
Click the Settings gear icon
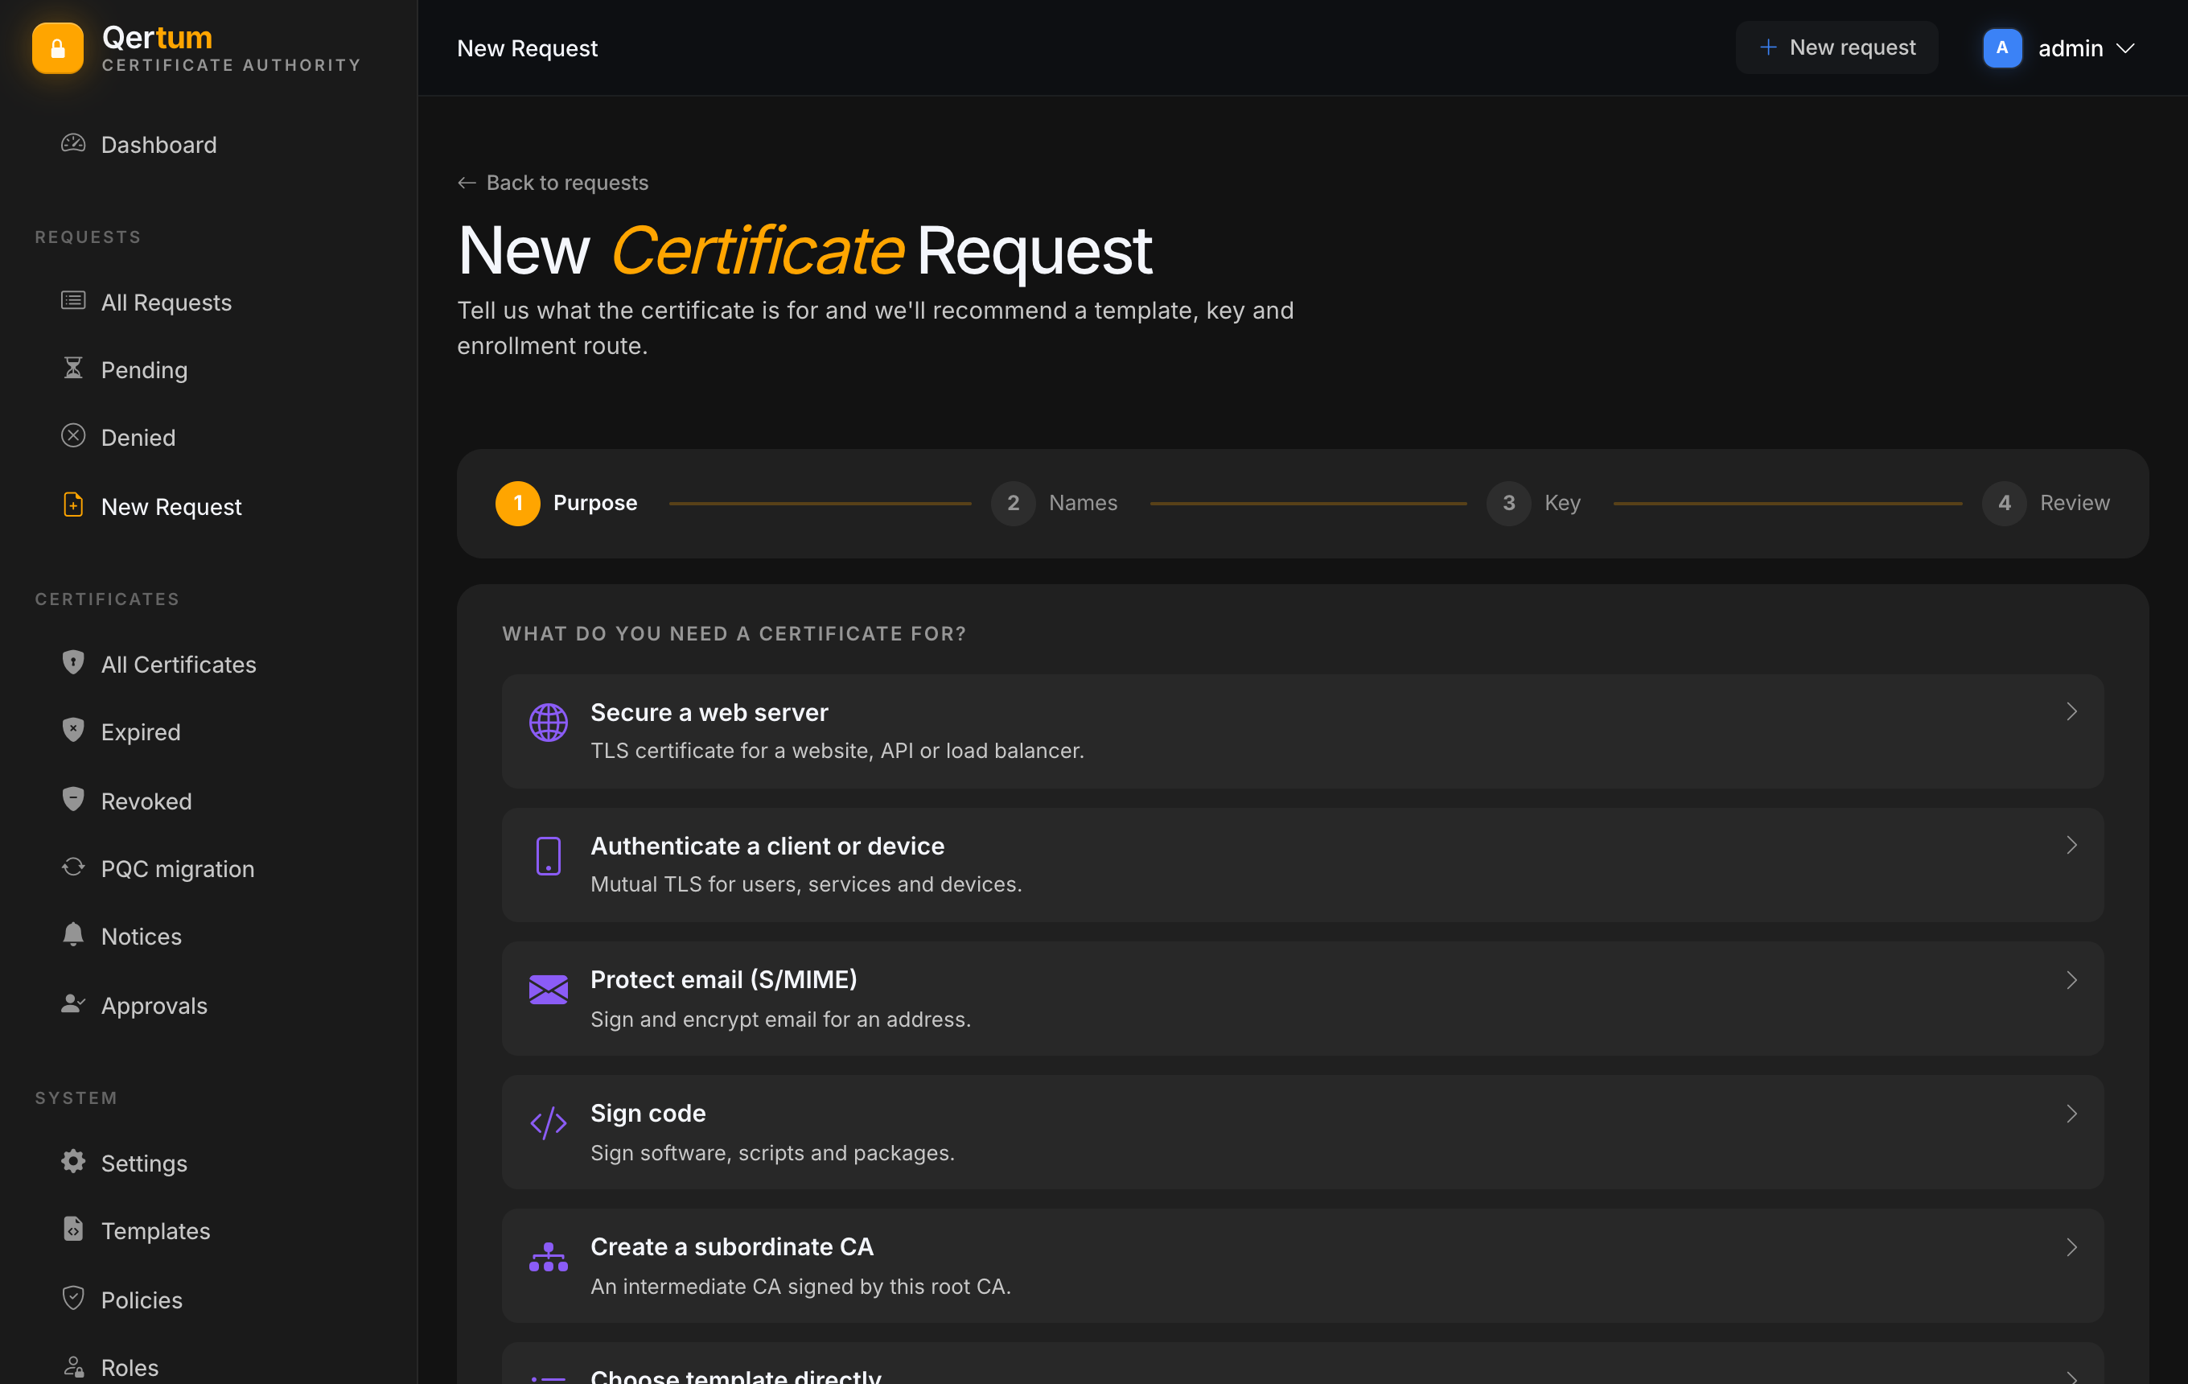(x=73, y=1161)
